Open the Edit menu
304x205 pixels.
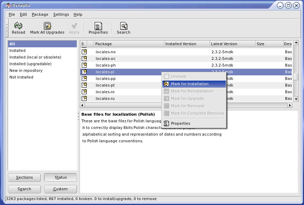pyautogui.click(x=23, y=14)
